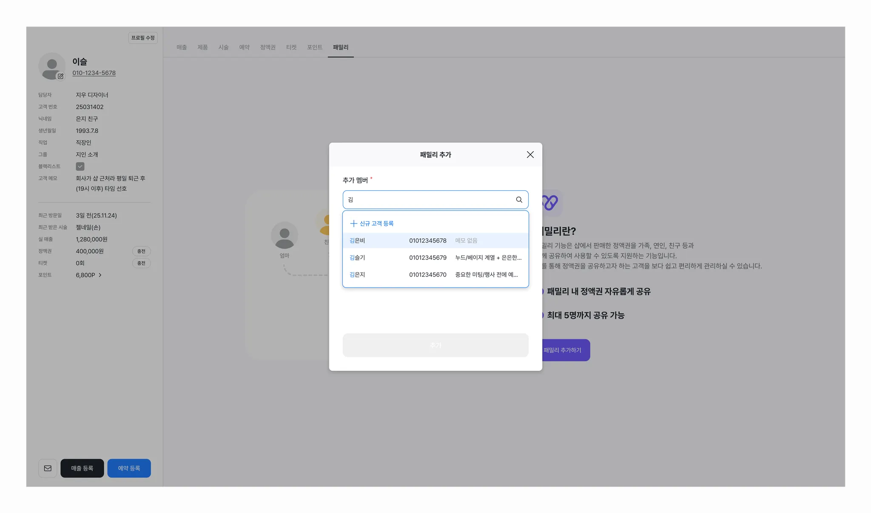Click the edit icon on profile avatar
Viewport: 871px width, 513px height.
click(60, 76)
